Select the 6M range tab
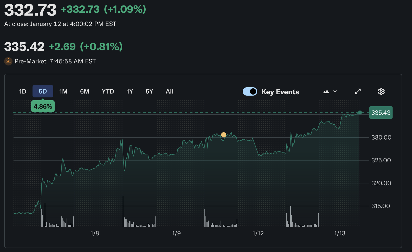This screenshot has width=412, height=252. pyautogui.click(x=85, y=91)
